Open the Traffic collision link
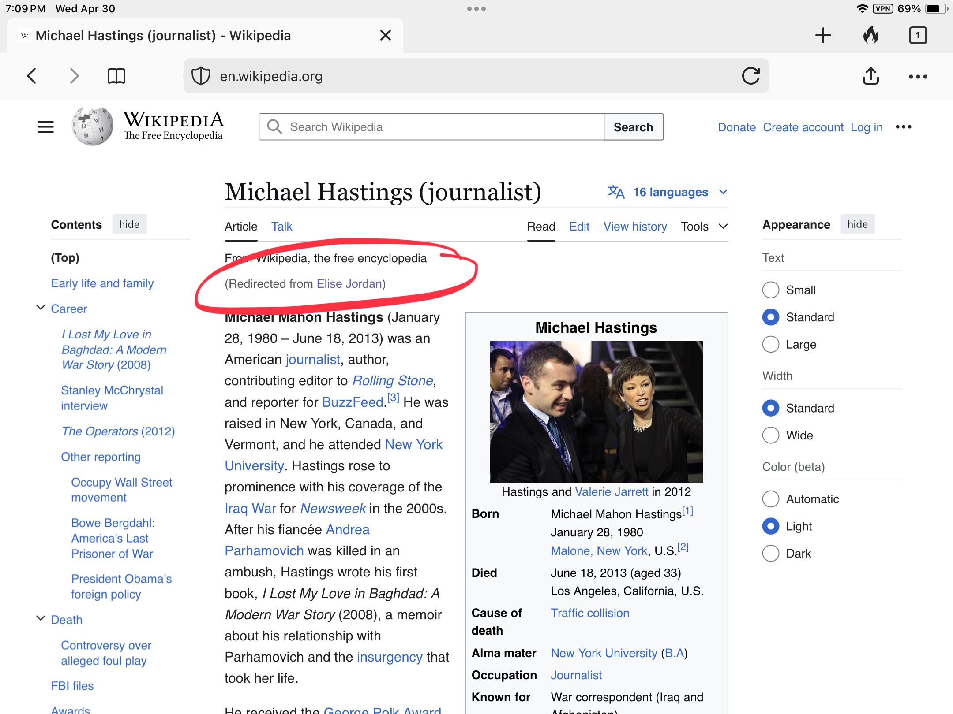The height and width of the screenshot is (714, 953). pyautogui.click(x=590, y=613)
